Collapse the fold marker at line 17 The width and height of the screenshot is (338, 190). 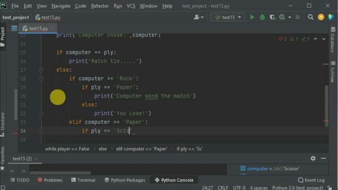pos(41,70)
